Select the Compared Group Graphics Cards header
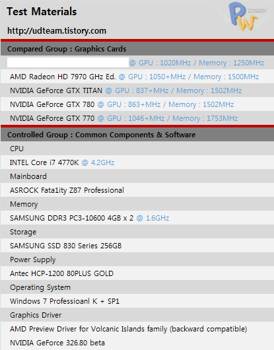 pyautogui.click(x=137, y=49)
